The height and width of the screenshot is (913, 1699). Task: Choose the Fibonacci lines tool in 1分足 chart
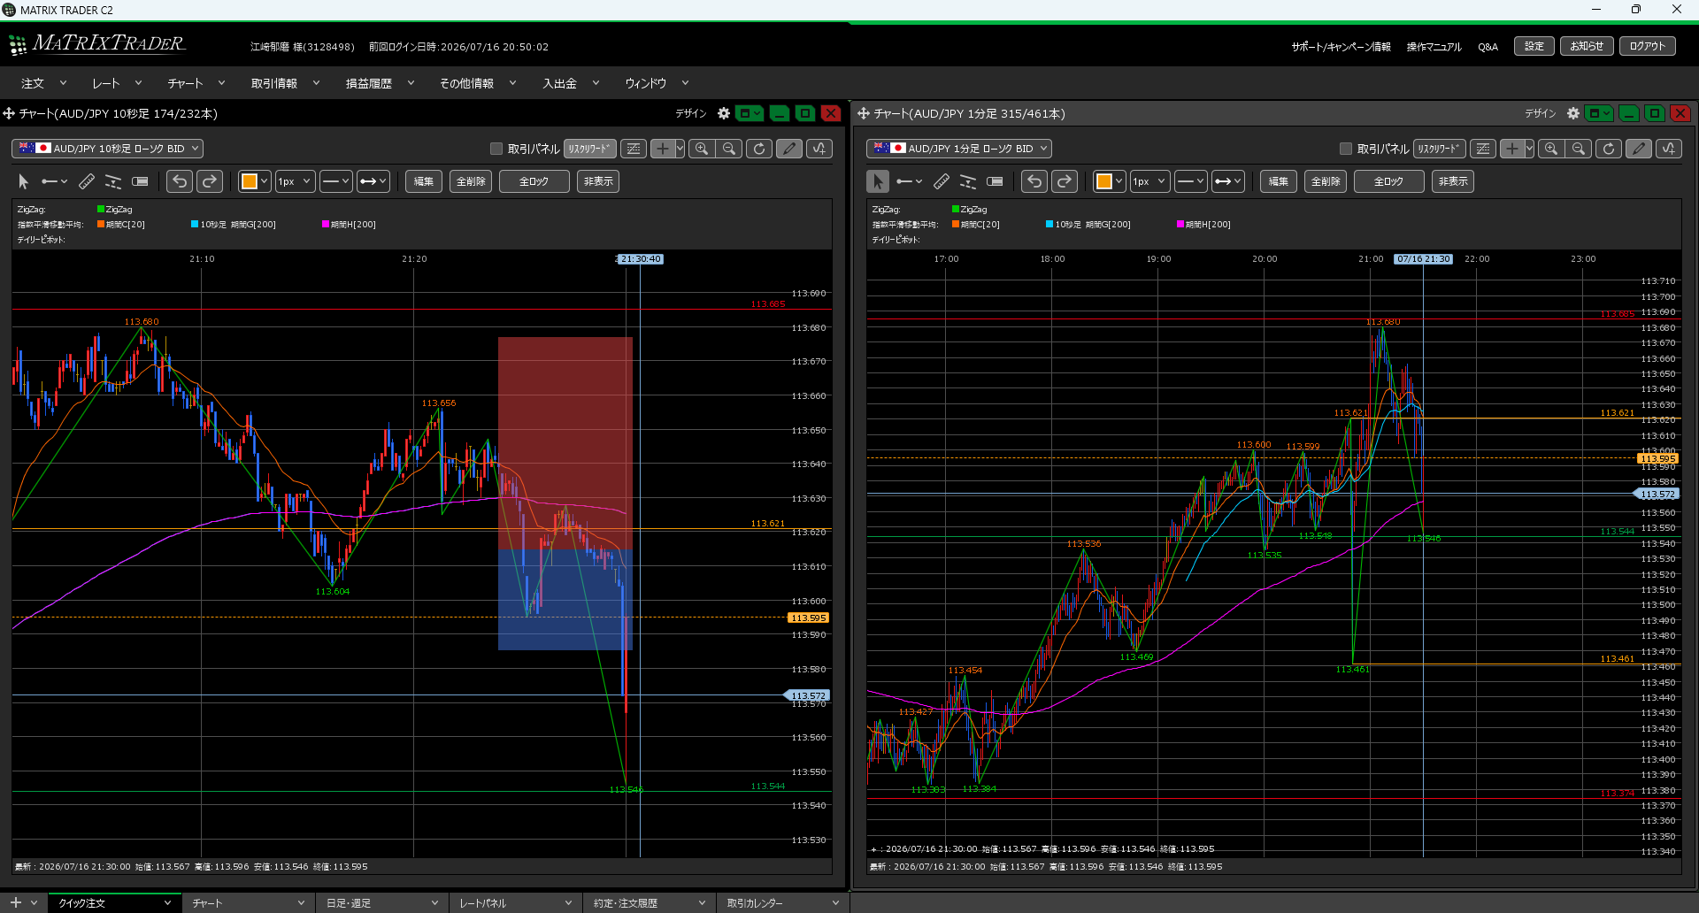click(x=968, y=181)
